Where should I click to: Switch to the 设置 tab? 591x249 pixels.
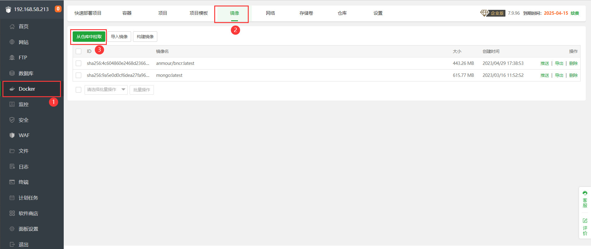(x=378, y=13)
